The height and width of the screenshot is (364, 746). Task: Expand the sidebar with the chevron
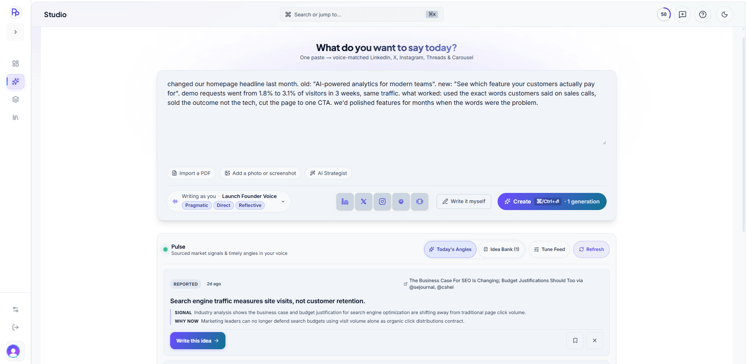(x=16, y=32)
